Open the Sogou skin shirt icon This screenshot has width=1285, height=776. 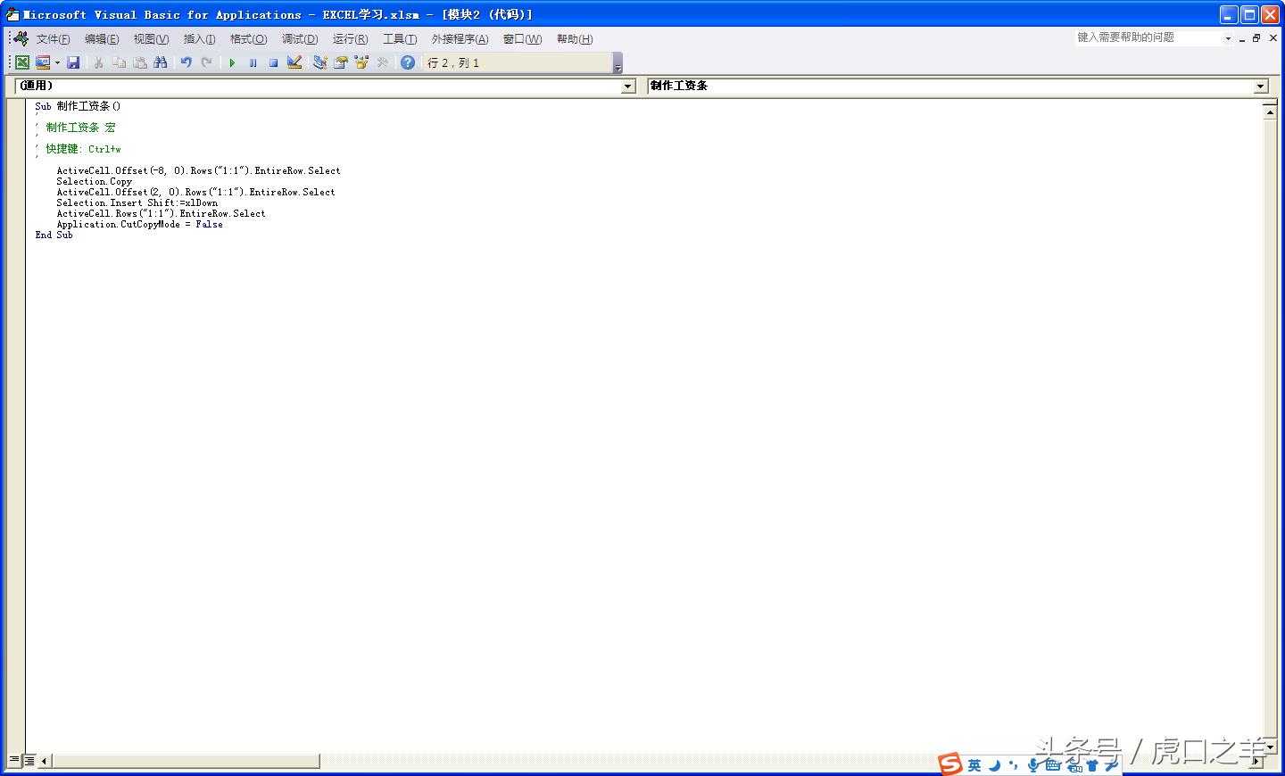[x=1092, y=765]
